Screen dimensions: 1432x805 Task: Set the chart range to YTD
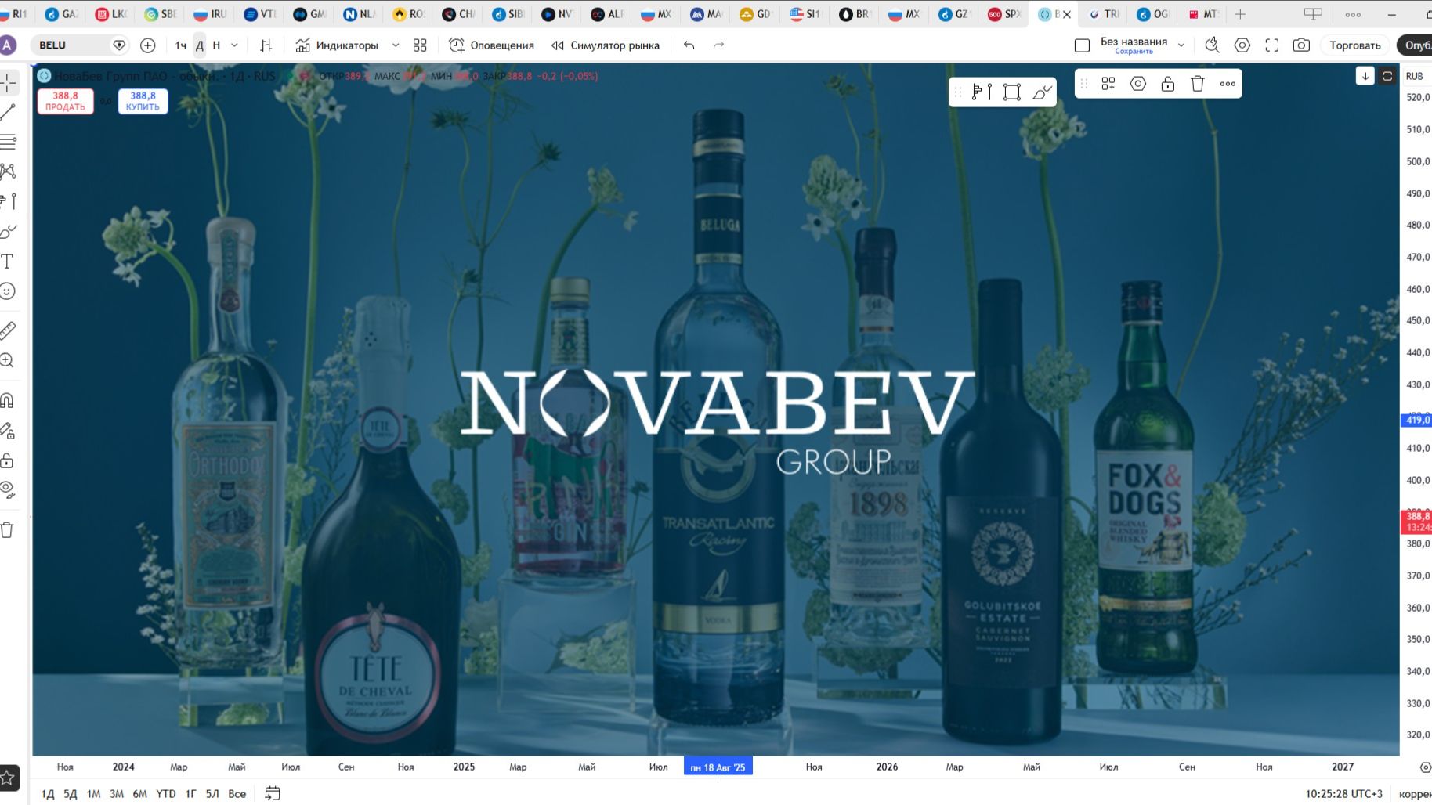(166, 794)
